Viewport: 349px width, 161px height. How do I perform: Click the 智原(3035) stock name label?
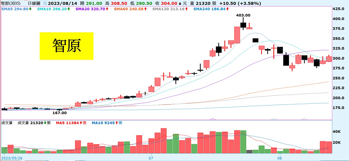point(12,4)
